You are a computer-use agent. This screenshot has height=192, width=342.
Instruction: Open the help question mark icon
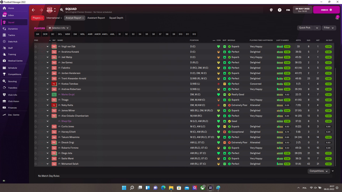pos(279,10)
